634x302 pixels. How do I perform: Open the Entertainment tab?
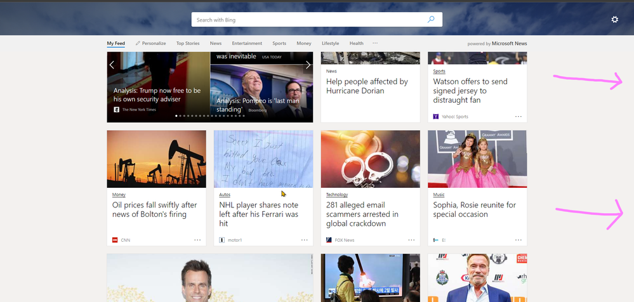coord(247,43)
